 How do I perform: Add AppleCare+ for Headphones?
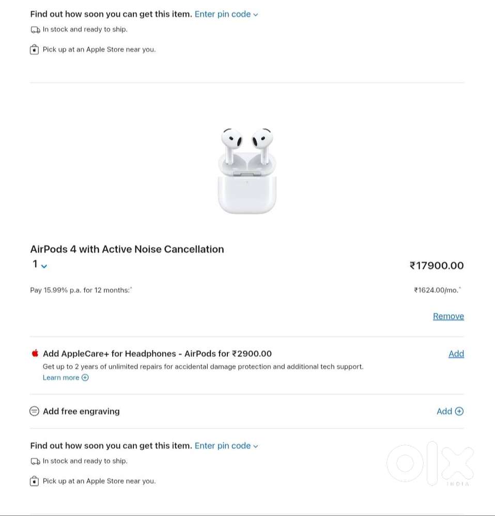pyautogui.click(x=456, y=353)
